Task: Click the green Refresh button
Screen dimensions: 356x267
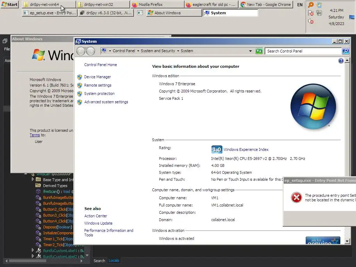Action: 259,51
